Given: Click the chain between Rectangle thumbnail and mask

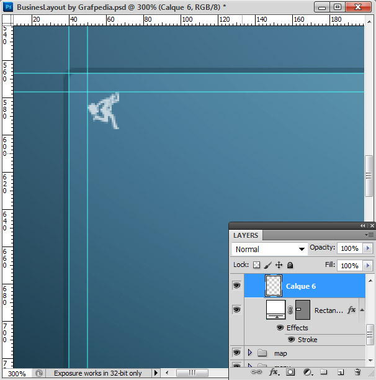Looking at the screenshot, I should click(290, 310).
